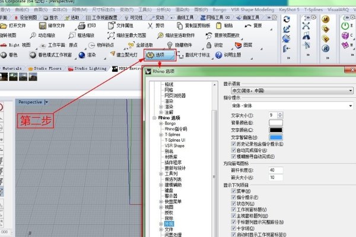Select VSR Shape in options tree

pyautogui.click(x=174, y=146)
